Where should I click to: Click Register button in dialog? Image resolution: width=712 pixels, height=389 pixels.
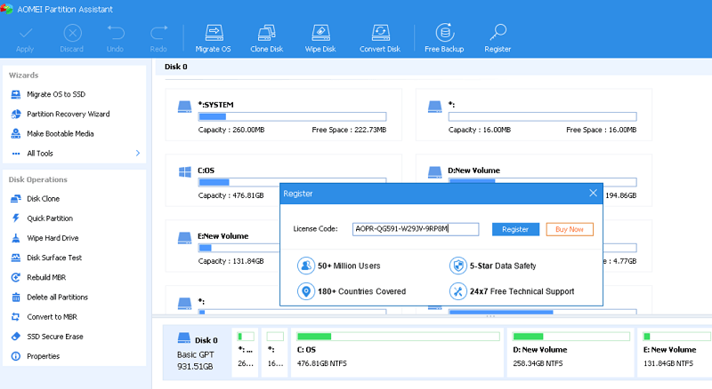click(515, 229)
